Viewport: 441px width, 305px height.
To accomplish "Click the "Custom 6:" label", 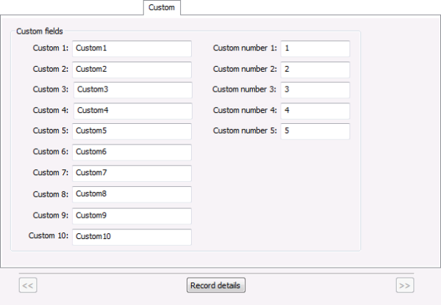I will (50, 152).
